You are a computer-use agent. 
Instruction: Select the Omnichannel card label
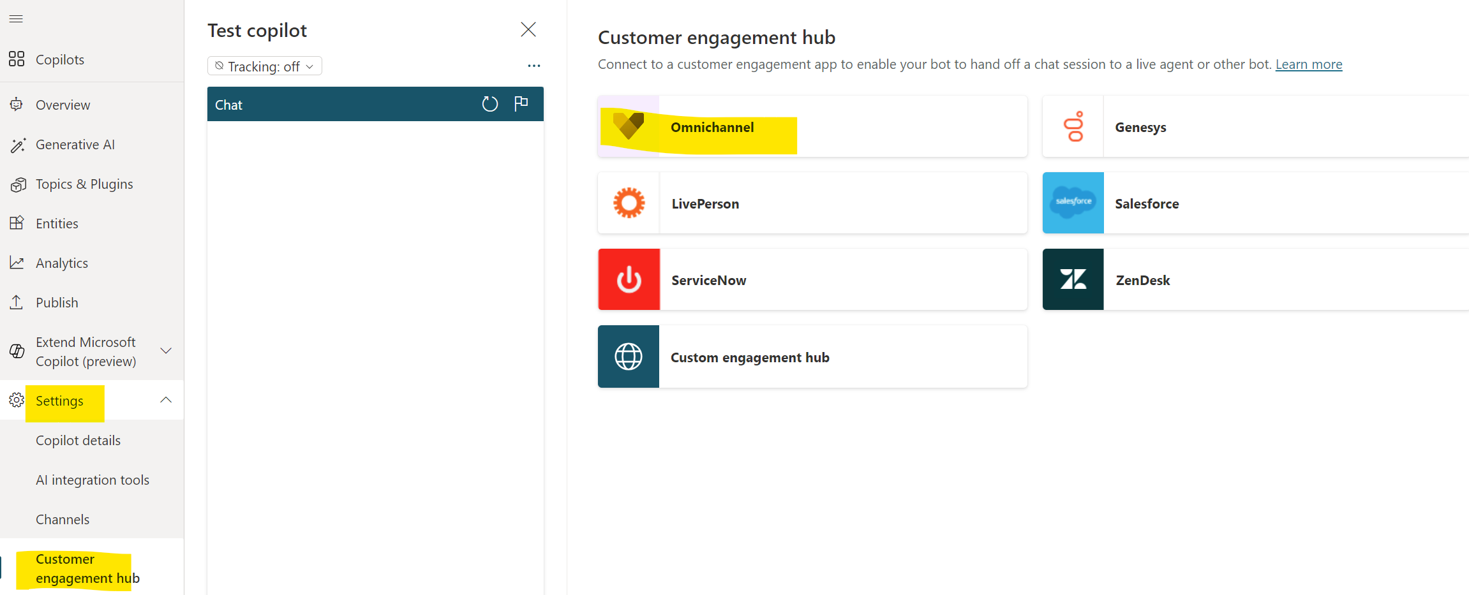[712, 127]
